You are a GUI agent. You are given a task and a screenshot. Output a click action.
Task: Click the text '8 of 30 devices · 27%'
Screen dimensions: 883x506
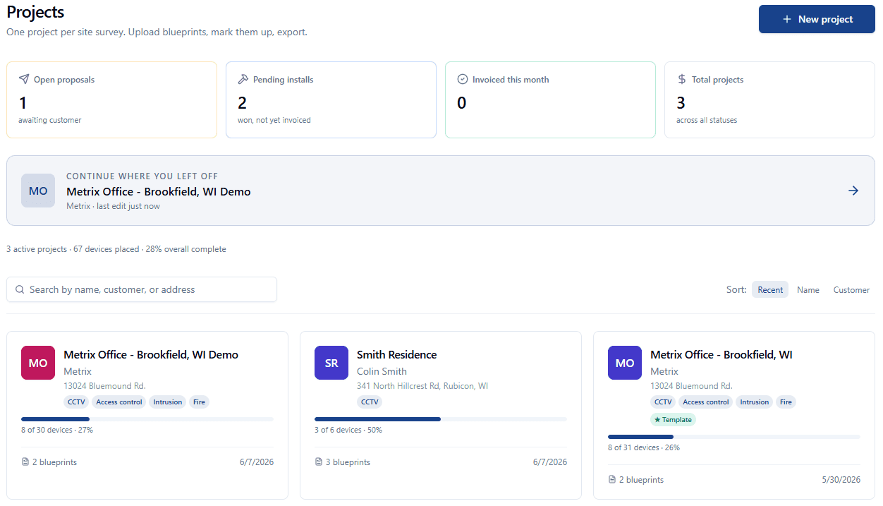click(x=57, y=430)
